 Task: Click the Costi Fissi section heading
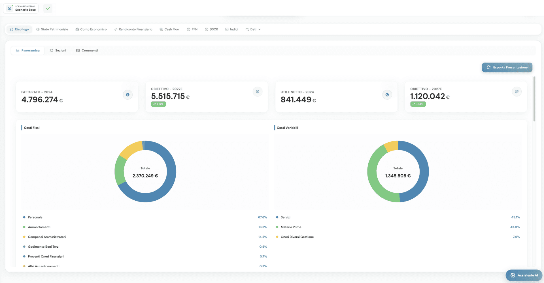click(x=32, y=128)
